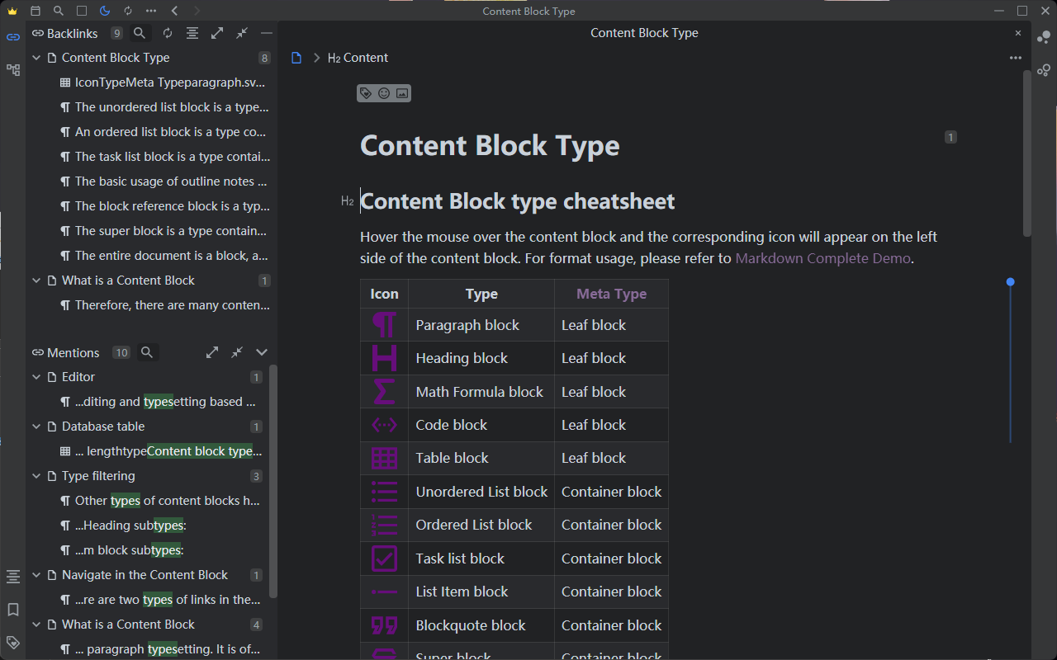Add a title image to the document
This screenshot has height=660, width=1057.
tap(402, 93)
